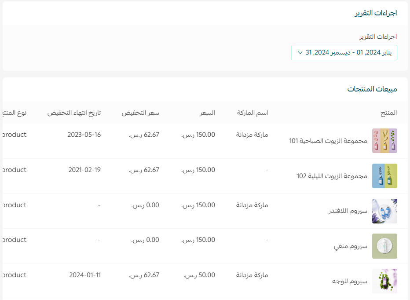Viewport: 410px width, 300px height.
Task: Click the سيروم اللافندر product image
Action: click(384, 211)
